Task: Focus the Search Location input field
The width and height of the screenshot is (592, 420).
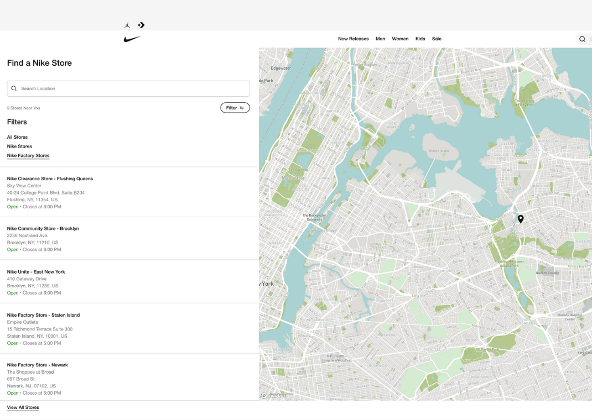Action: (x=128, y=88)
